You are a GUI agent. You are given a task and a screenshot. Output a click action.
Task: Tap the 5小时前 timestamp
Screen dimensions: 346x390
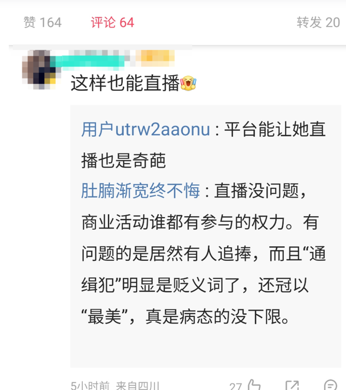pos(90,386)
